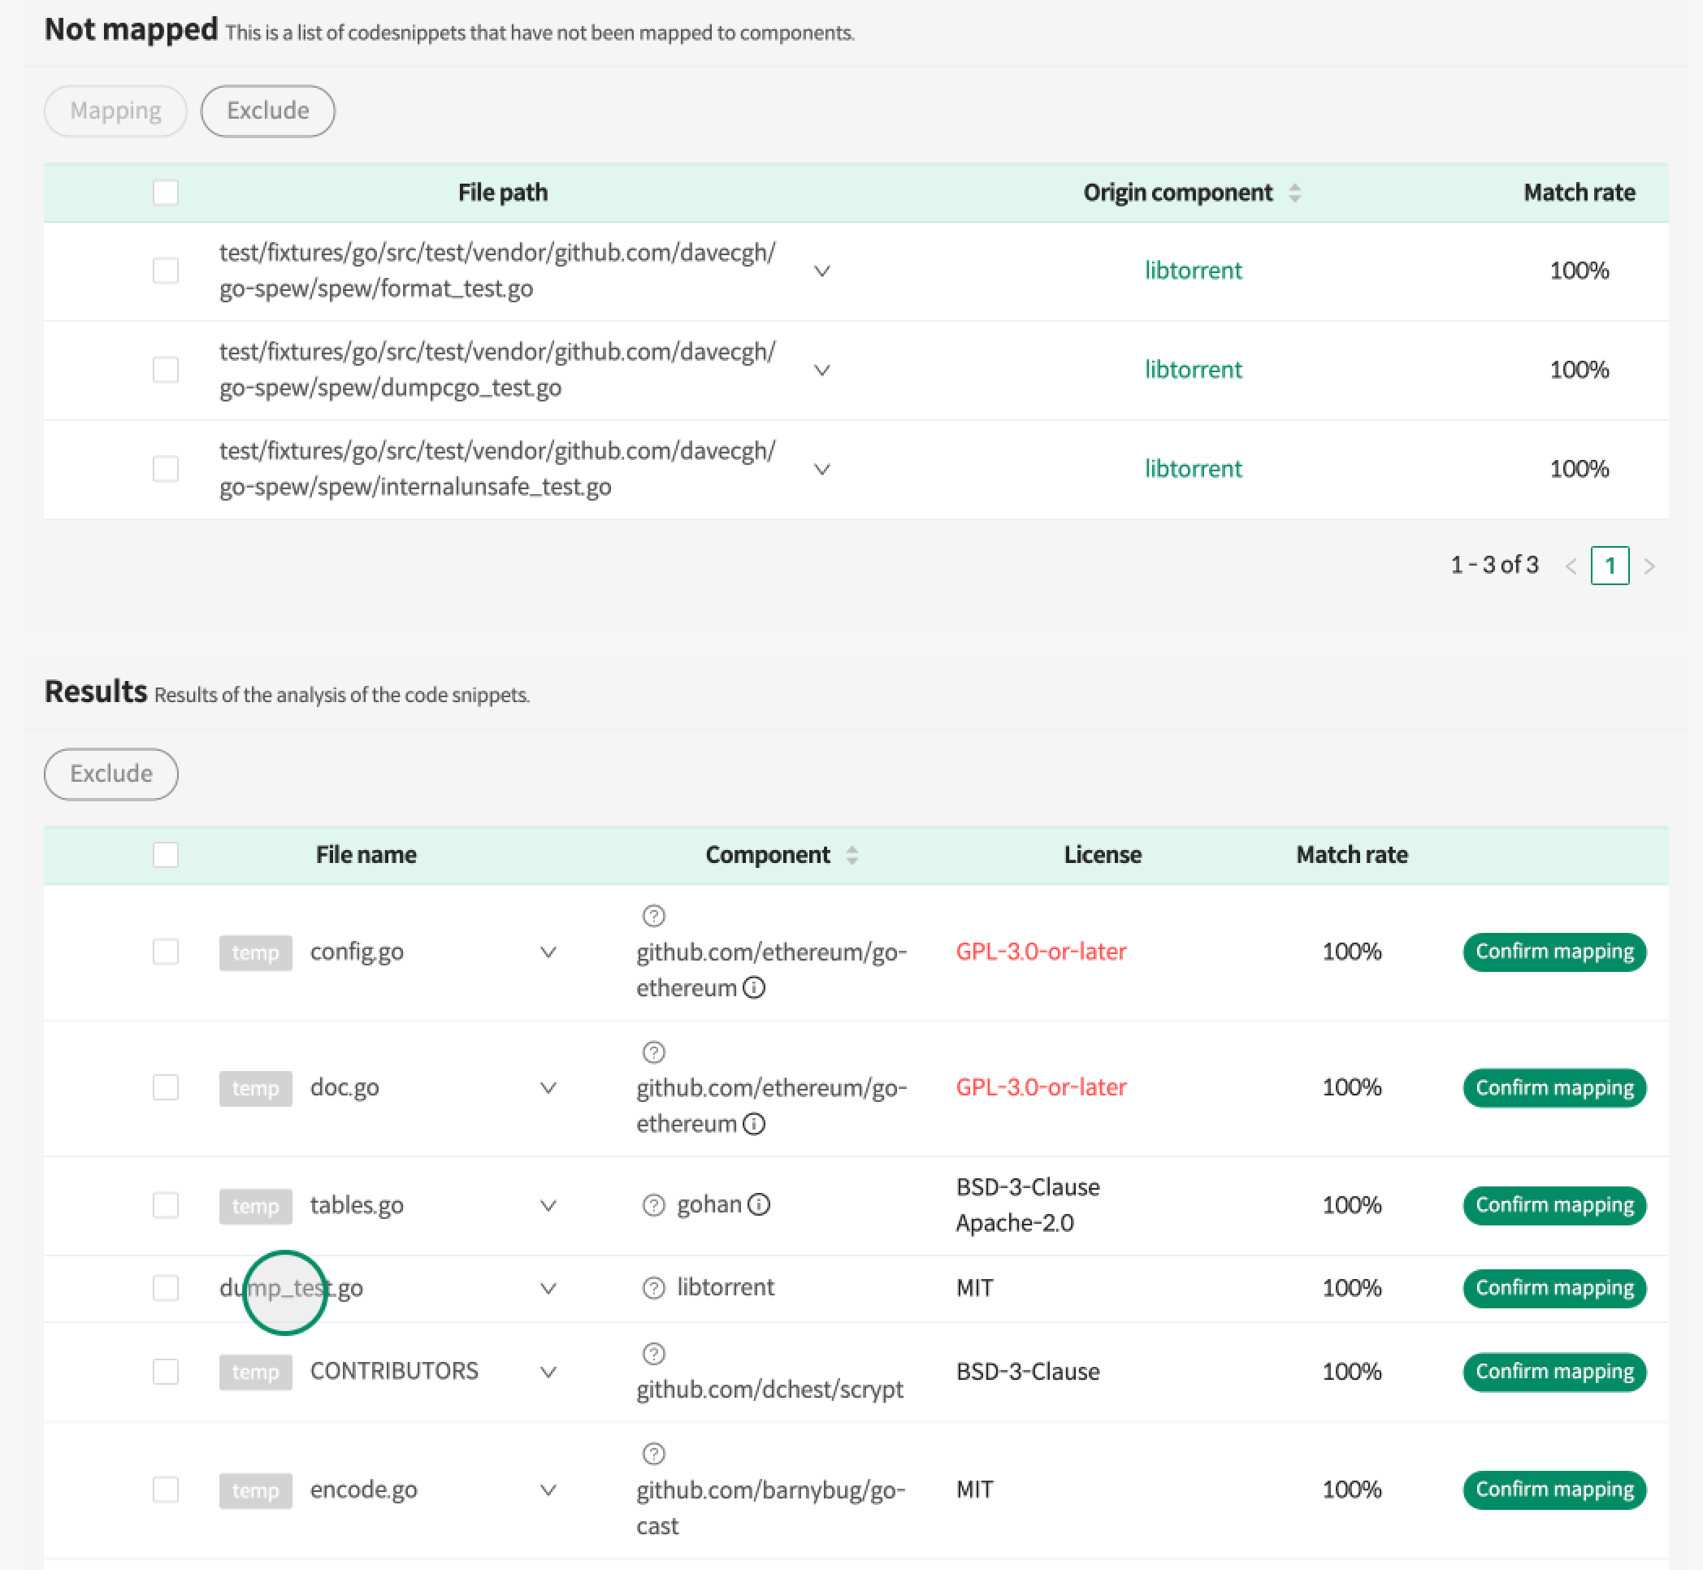Sort by Origin component column arrows

click(x=1294, y=193)
